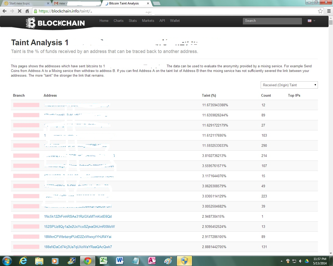Click the Count column header
The image size is (333, 266).
[266, 95]
